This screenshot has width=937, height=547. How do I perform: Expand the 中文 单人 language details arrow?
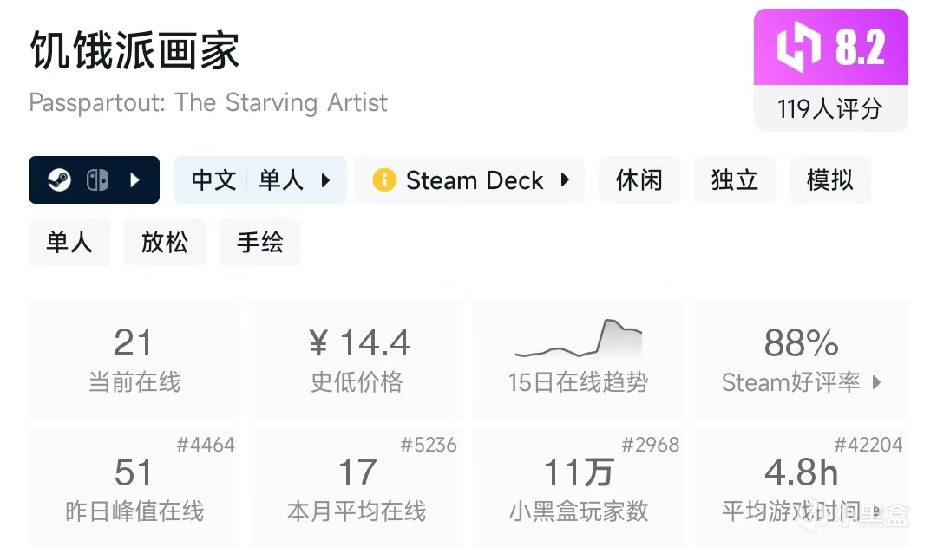point(326,180)
